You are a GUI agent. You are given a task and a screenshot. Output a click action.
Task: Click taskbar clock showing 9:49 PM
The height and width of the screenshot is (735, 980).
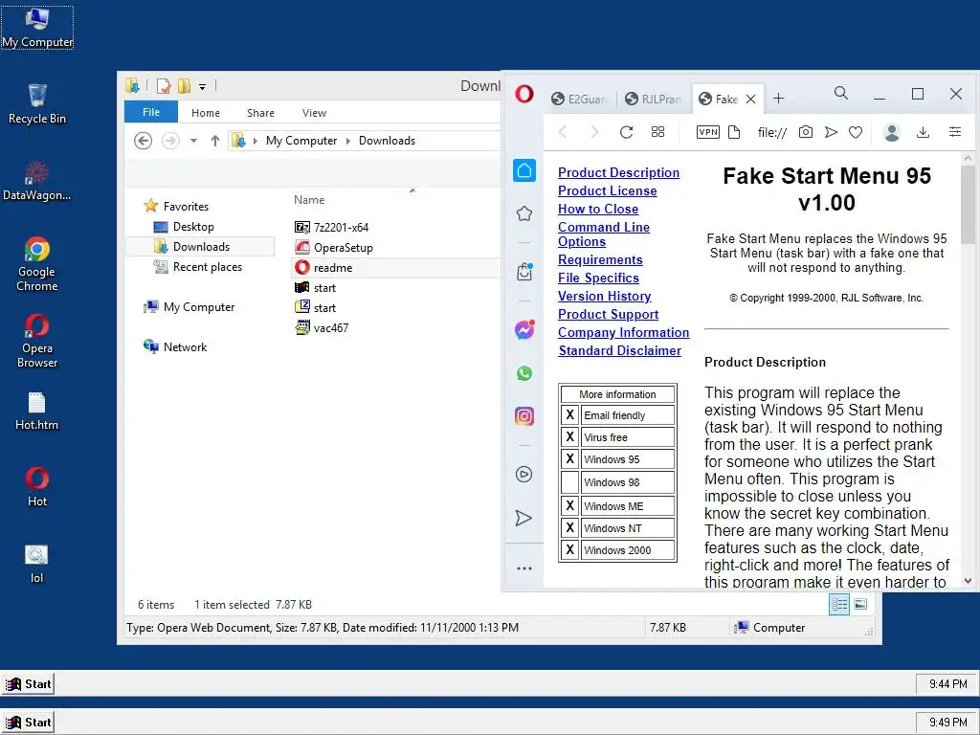pos(947,723)
